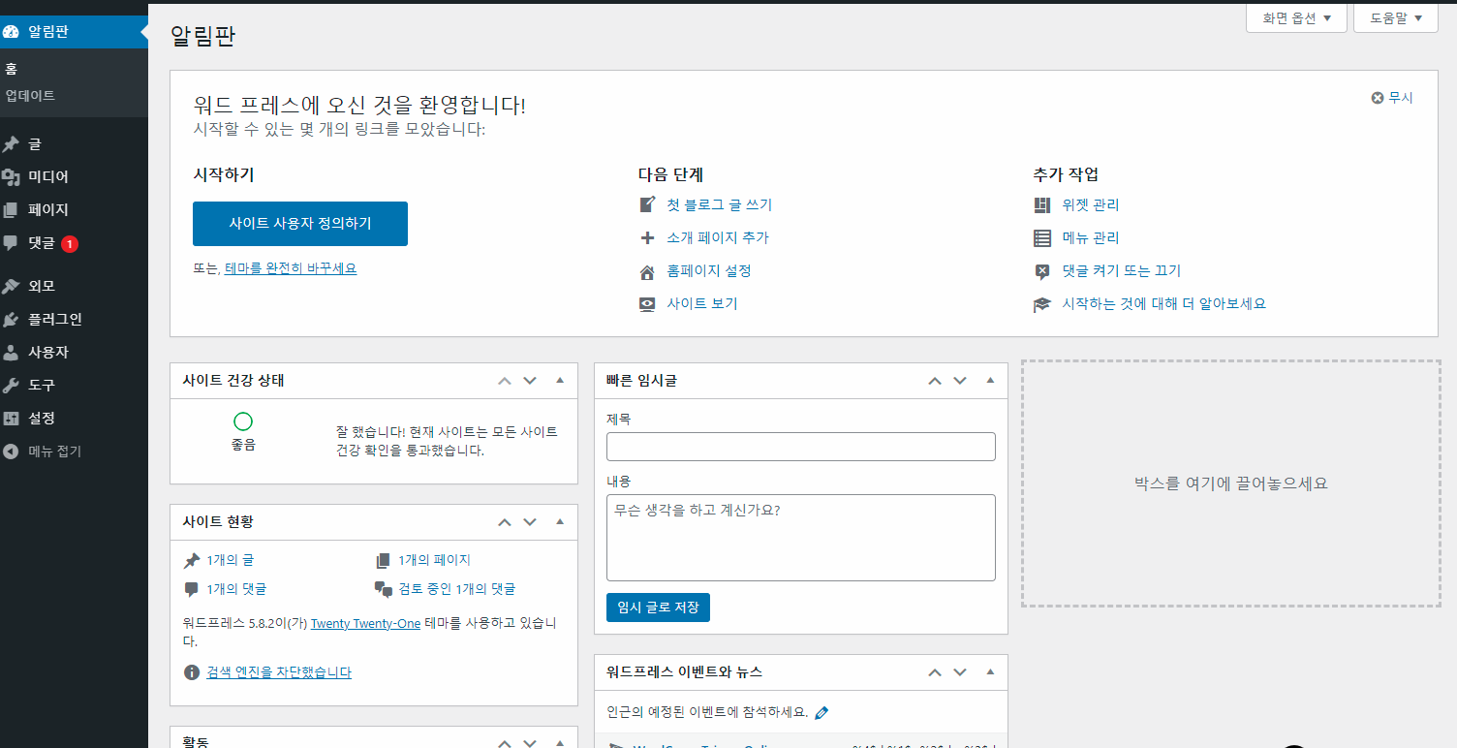Click the screen icon beside 사이트 보기
This screenshot has height=748, width=1457.
pos(648,304)
